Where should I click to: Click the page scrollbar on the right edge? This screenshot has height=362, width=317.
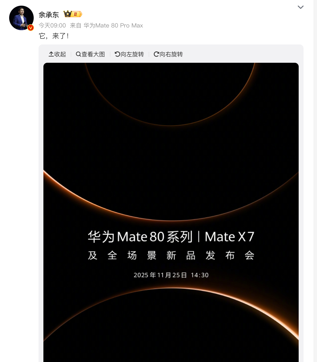point(315,181)
